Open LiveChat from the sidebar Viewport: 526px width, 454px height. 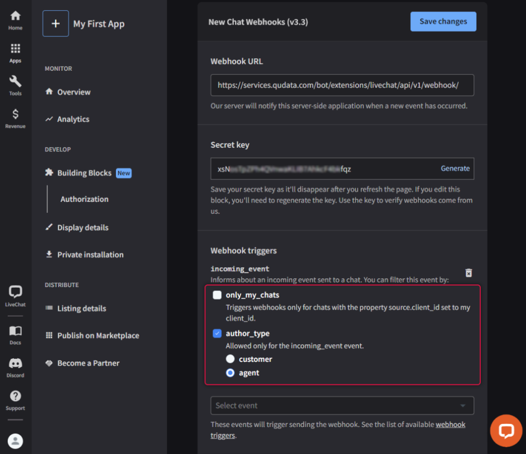[15, 296]
